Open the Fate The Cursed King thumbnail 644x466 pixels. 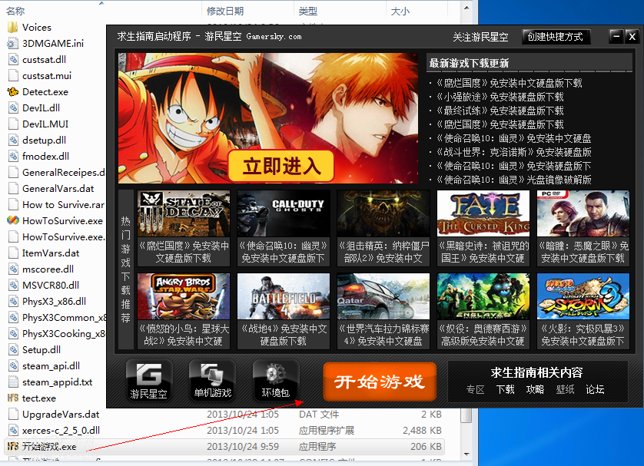(x=483, y=213)
